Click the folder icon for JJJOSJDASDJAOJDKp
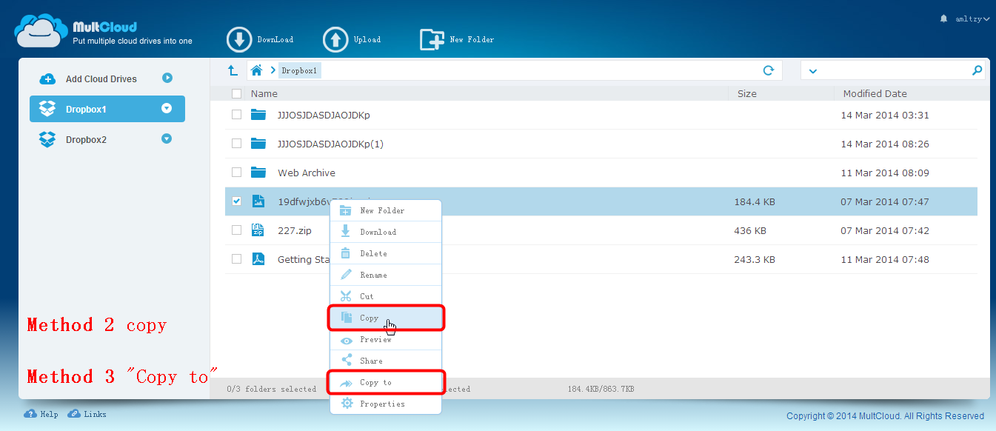Screen dimensions: 996x431 click(258, 115)
